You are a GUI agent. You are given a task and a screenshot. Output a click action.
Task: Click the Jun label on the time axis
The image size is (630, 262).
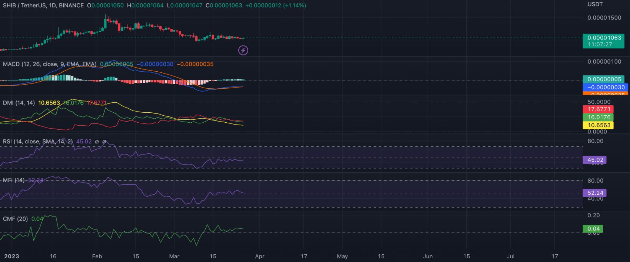[428, 256]
